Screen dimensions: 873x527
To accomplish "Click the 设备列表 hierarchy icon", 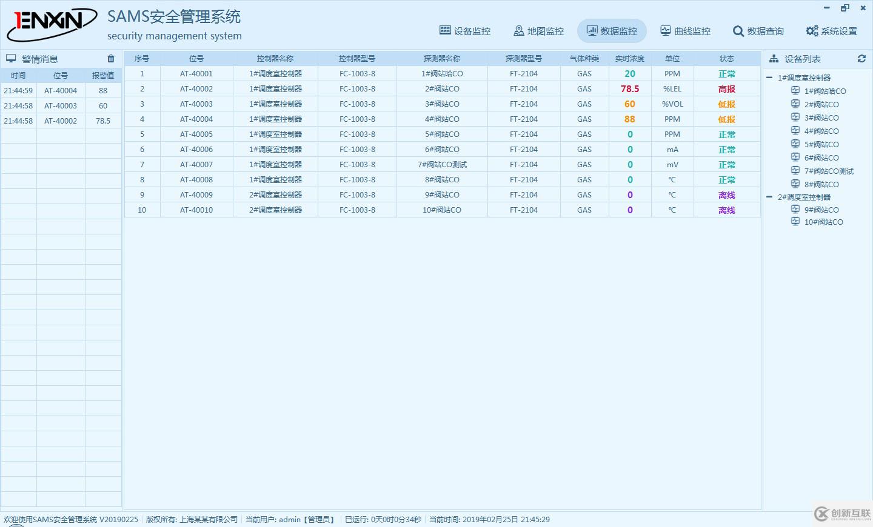I will point(774,59).
